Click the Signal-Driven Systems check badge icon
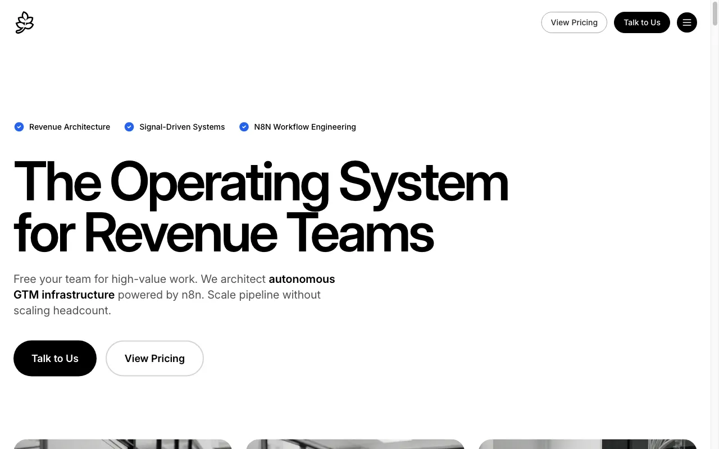 pyautogui.click(x=129, y=127)
